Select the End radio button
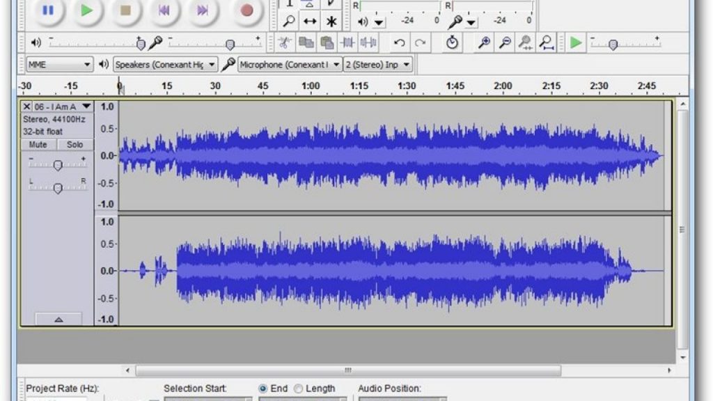This screenshot has width=713, height=401. pos(263,388)
